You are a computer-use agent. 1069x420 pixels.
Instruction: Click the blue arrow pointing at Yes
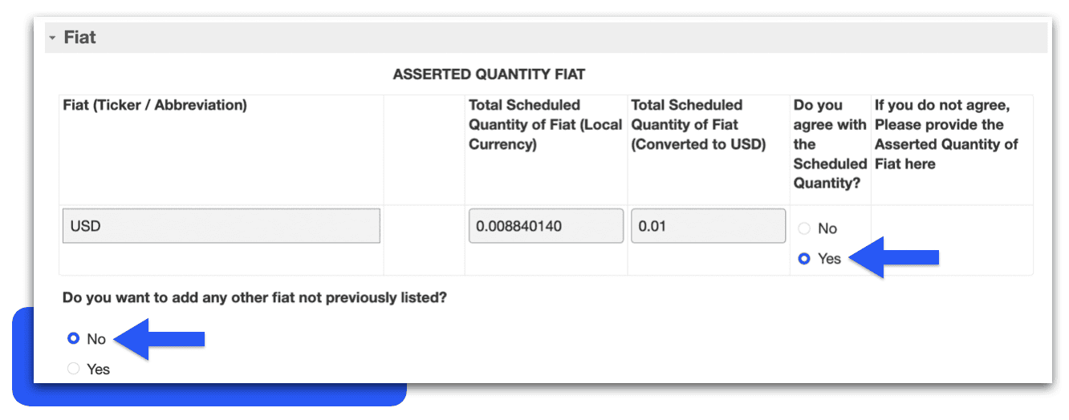click(x=892, y=257)
